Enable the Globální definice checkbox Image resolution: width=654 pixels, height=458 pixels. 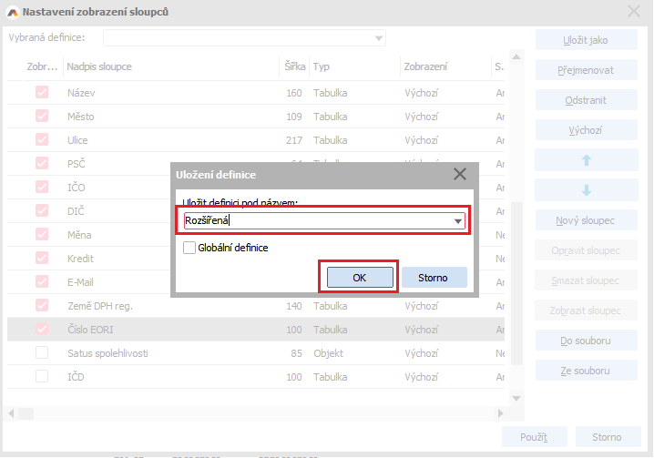point(189,248)
